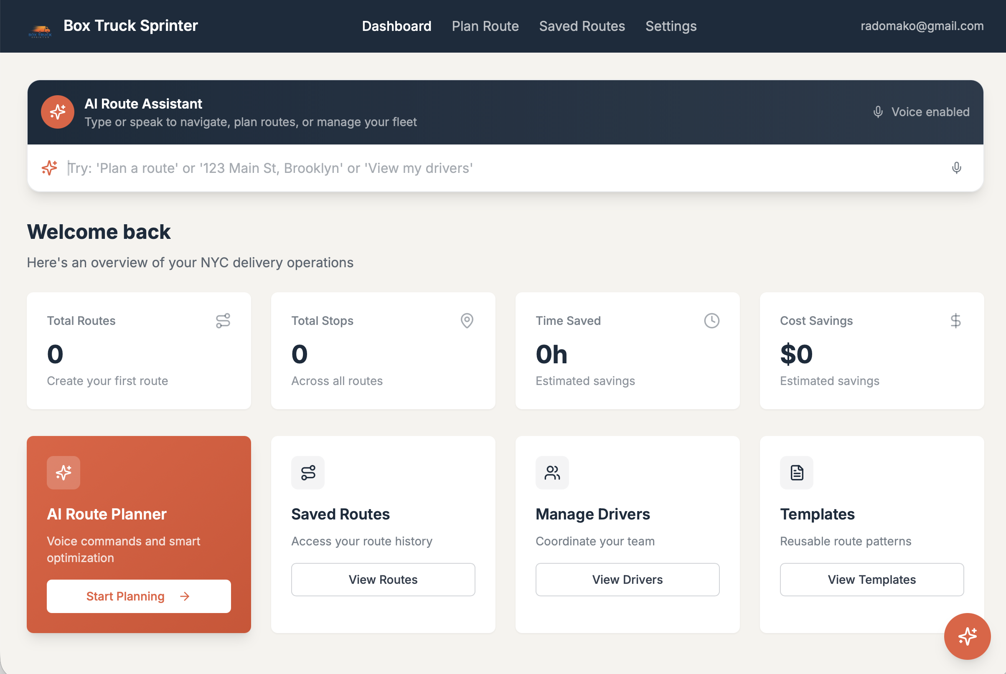Click View Drivers under Manage Drivers
The image size is (1006, 674).
[x=627, y=580]
